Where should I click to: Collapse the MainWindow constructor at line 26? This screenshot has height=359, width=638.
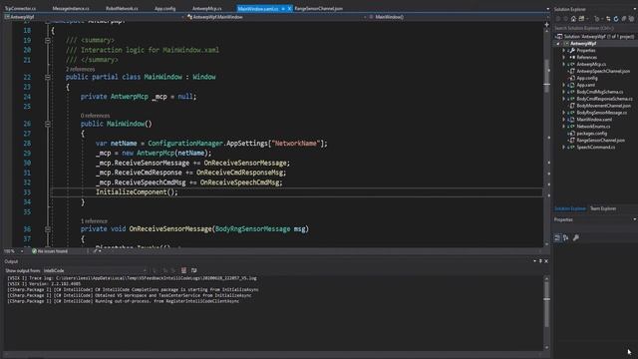pos(48,124)
